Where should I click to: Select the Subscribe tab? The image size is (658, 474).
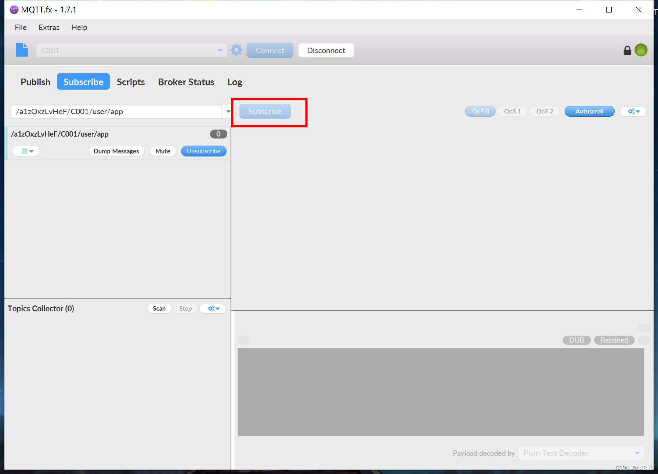pos(83,82)
